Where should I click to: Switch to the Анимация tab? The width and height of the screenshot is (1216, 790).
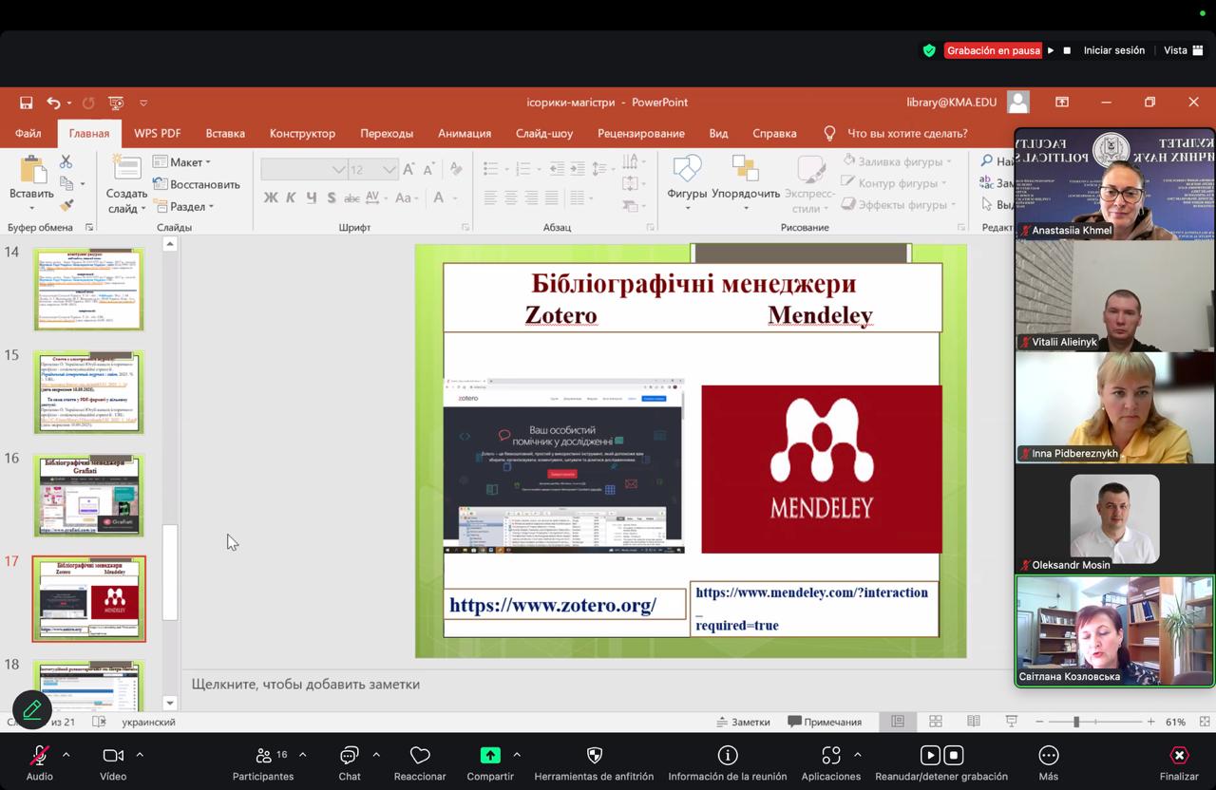pyautogui.click(x=465, y=133)
